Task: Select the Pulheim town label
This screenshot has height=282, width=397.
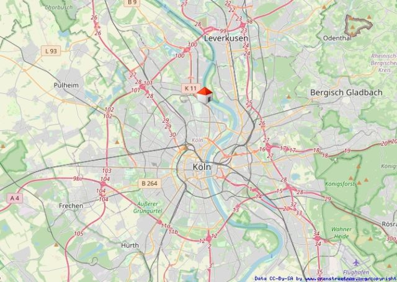Action: tap(66, 86)
